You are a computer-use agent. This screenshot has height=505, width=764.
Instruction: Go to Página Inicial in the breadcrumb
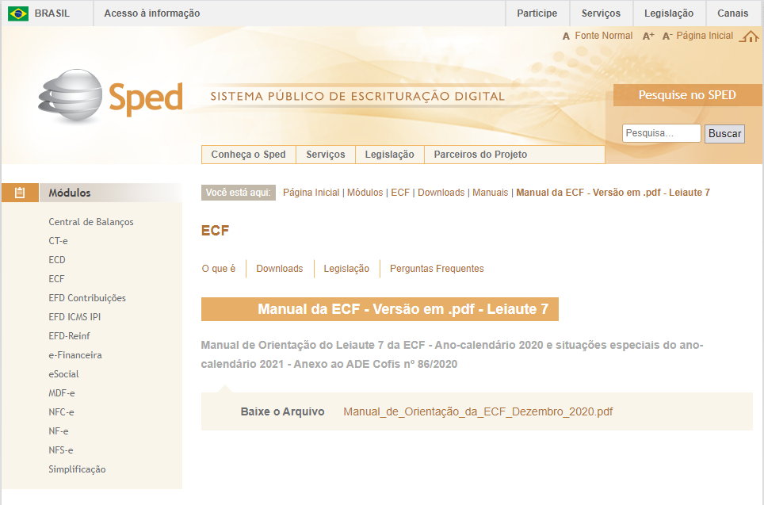(x=311, y=193)
